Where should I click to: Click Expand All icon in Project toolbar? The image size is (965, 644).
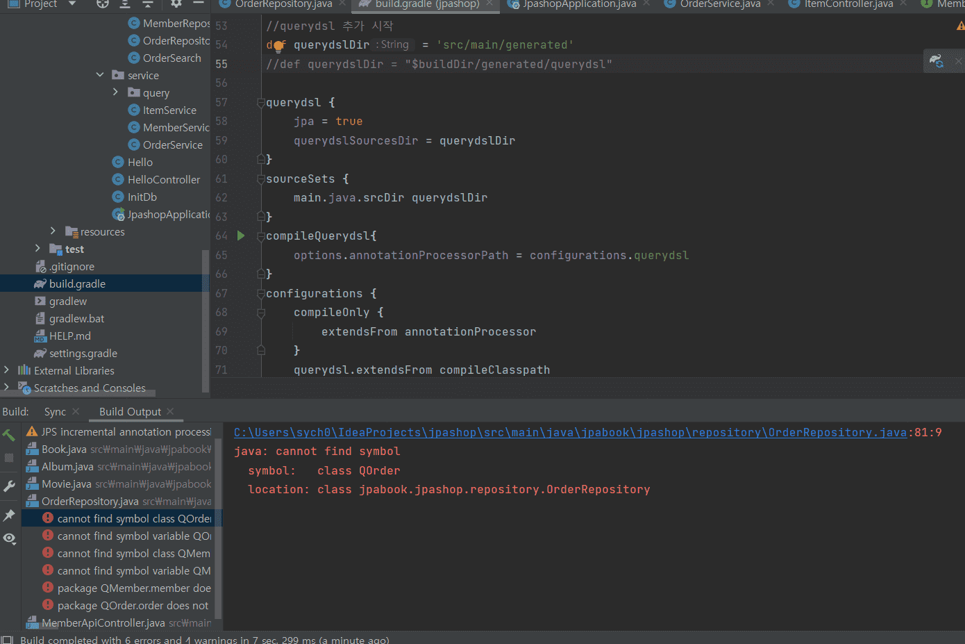(125, 3)
